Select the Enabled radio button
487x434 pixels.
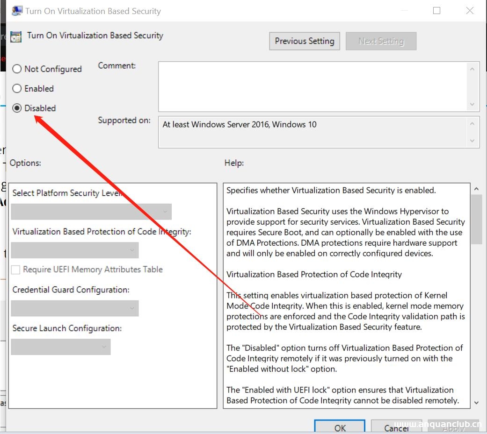(x=17, y=89)
